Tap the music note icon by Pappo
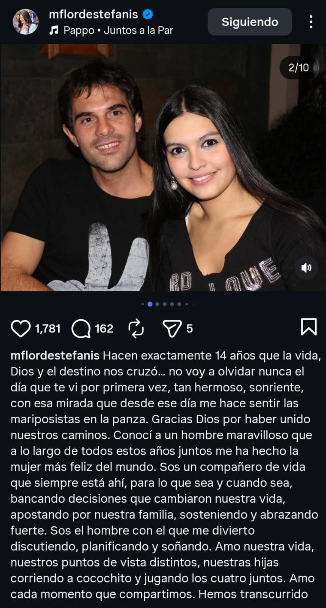The image size is (326, 608). (x=54, y=31)
